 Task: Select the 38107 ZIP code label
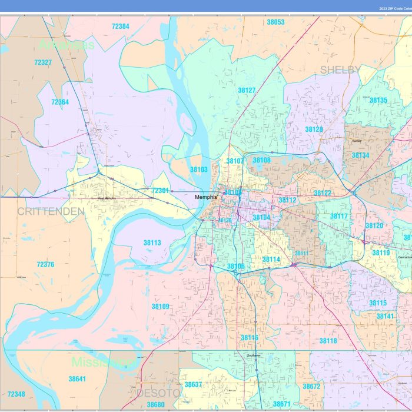[235, 161]
